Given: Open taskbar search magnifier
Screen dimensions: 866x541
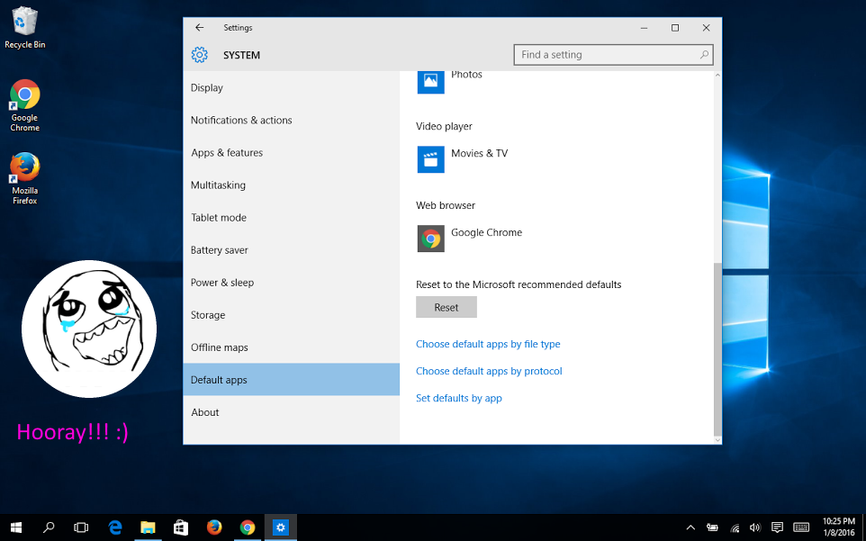Looking at the screenshot, I should click(x=49, y=527).
